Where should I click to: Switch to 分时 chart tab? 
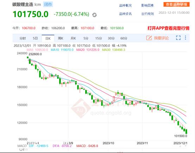(x=23, y=38)
